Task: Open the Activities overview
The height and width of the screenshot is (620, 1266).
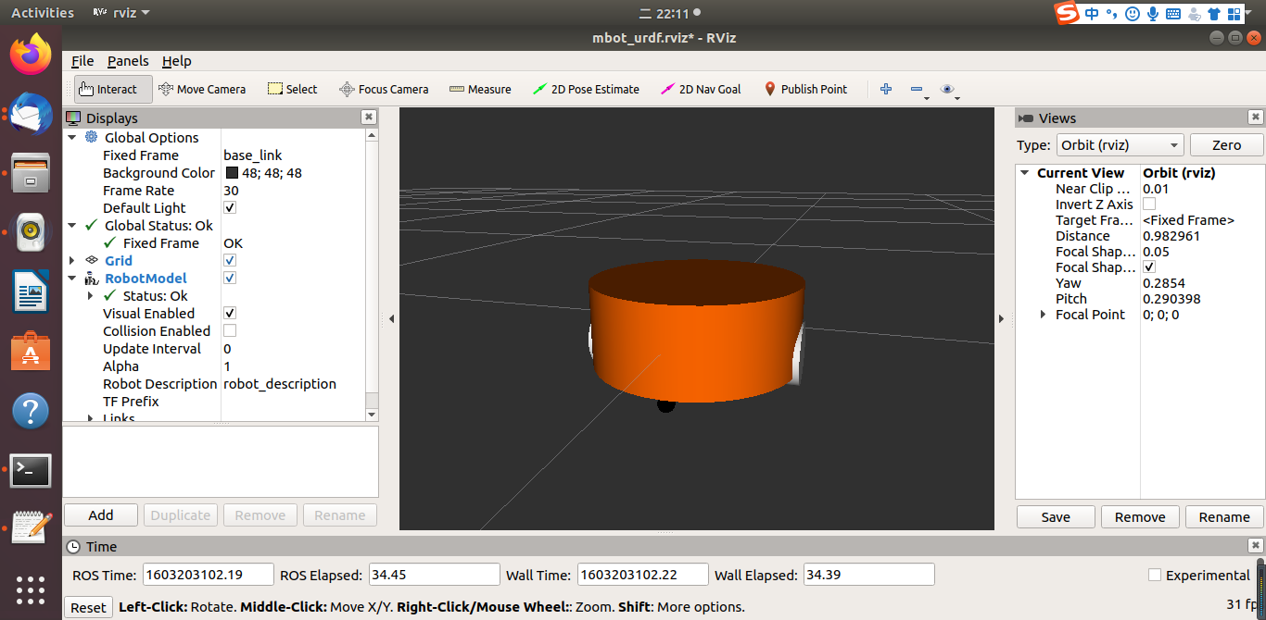Action: click(43, 13)
